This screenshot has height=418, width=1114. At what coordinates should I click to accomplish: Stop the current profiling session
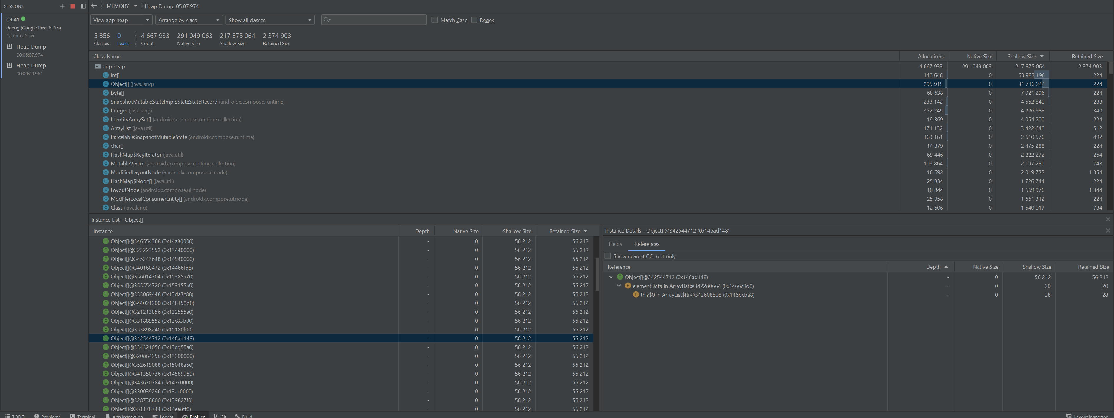(x=73, y=6)
